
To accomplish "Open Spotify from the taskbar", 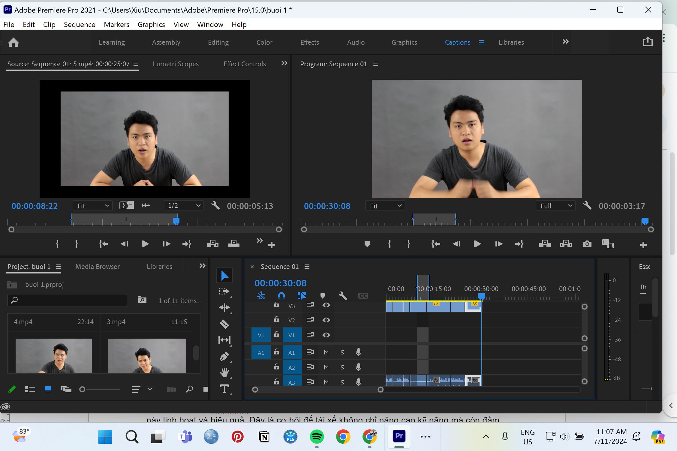I will pyautogui.click(x=317, y=437).
